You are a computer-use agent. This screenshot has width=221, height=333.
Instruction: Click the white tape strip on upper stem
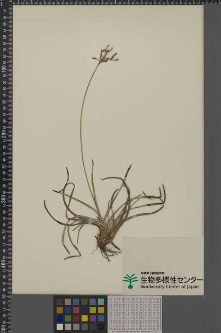(96, 69)
